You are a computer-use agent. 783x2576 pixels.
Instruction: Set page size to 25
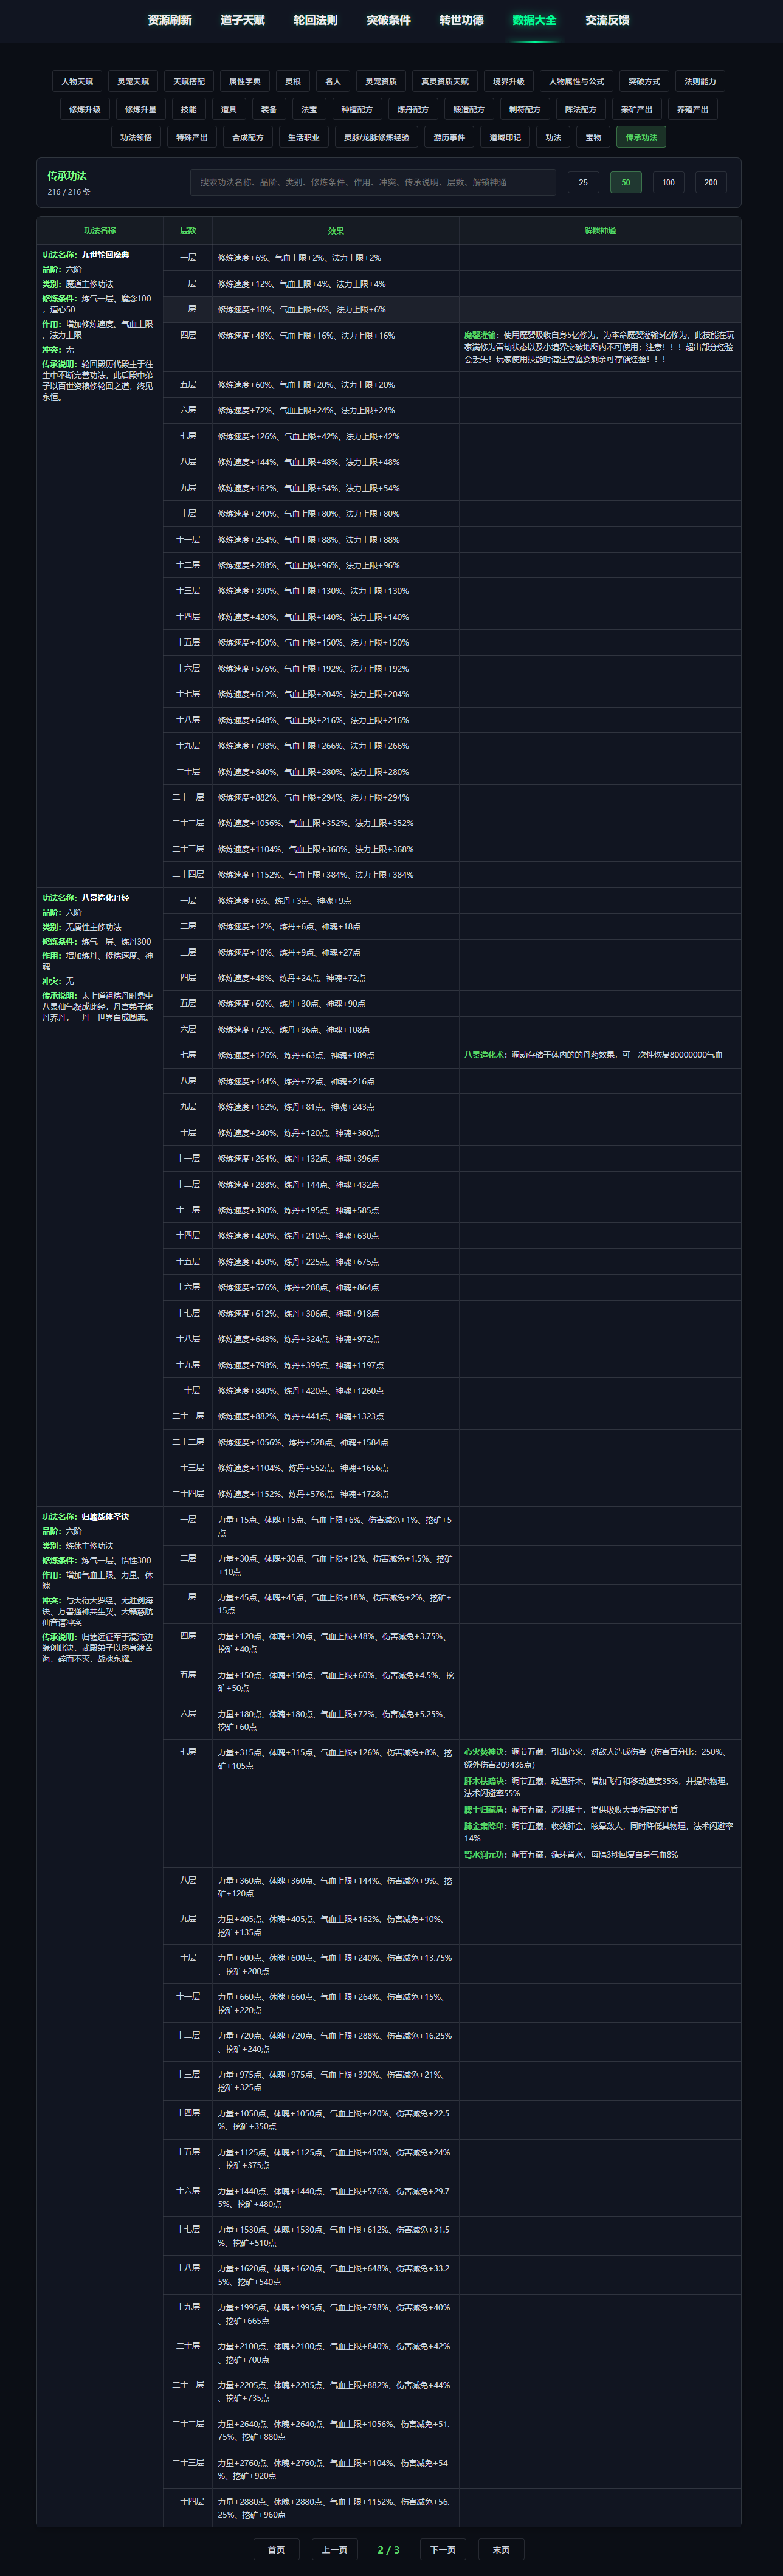[583, 182]
